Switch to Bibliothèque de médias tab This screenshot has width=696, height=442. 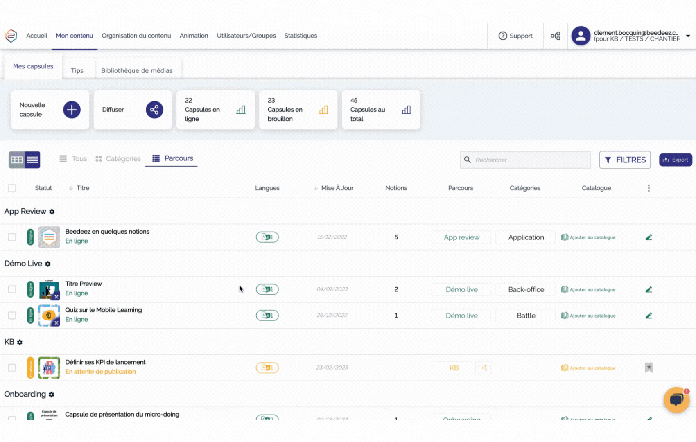[x=137, y=70]
